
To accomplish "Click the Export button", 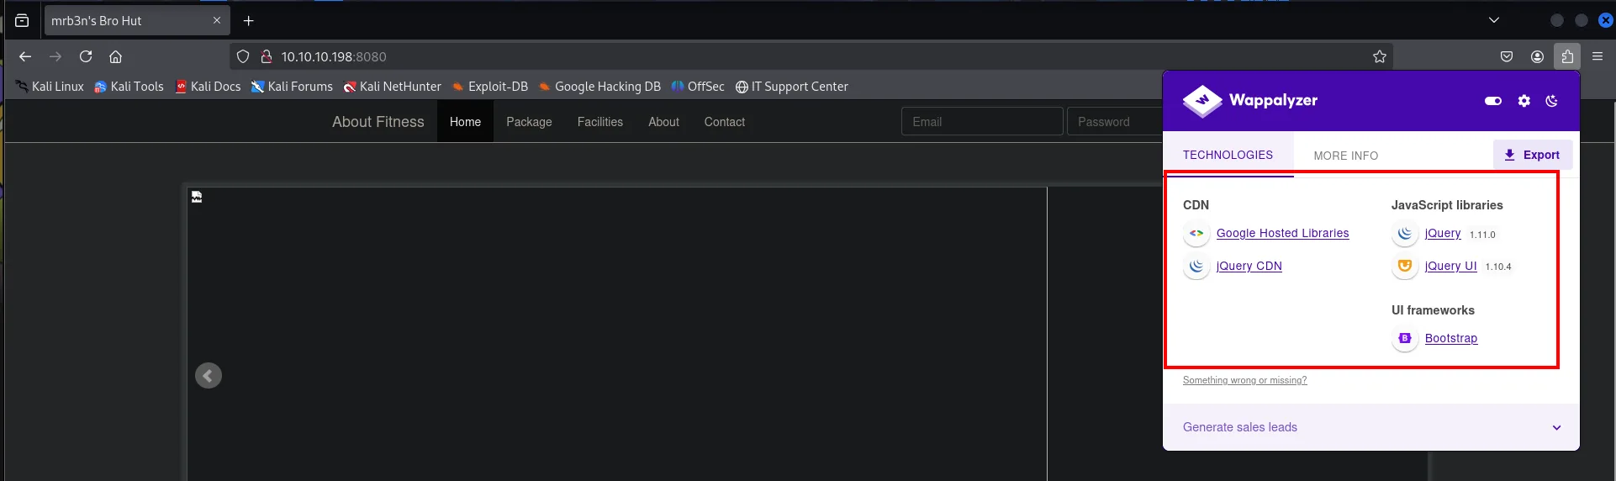I will tap(1532, 155).
